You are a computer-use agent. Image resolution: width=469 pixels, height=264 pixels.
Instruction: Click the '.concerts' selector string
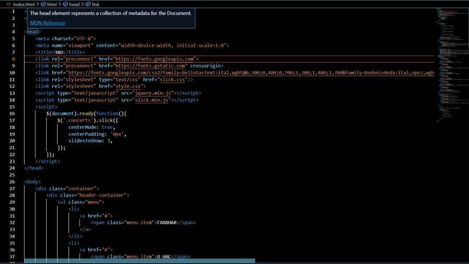coord(76,120)
